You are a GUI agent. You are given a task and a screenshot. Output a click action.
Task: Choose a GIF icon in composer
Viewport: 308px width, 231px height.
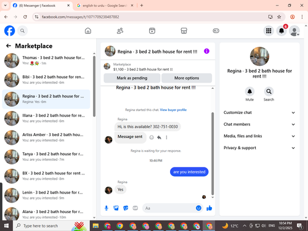point(135,208)
